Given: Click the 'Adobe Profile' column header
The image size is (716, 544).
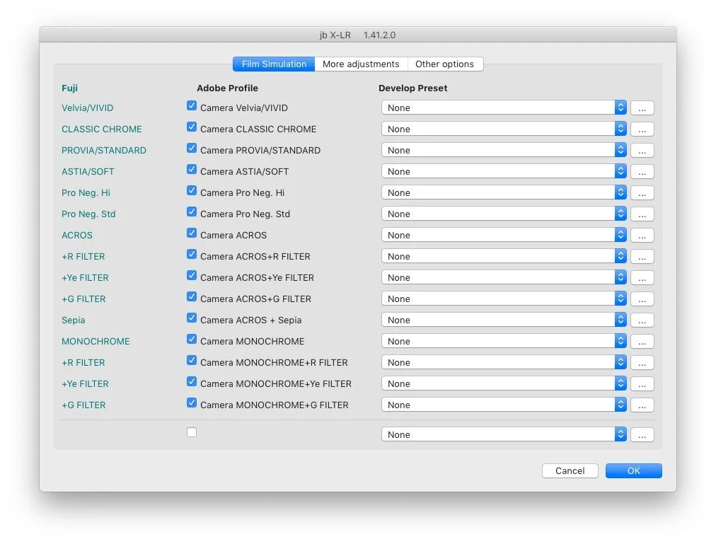Looking at the screenshot, I should [227, 88].
